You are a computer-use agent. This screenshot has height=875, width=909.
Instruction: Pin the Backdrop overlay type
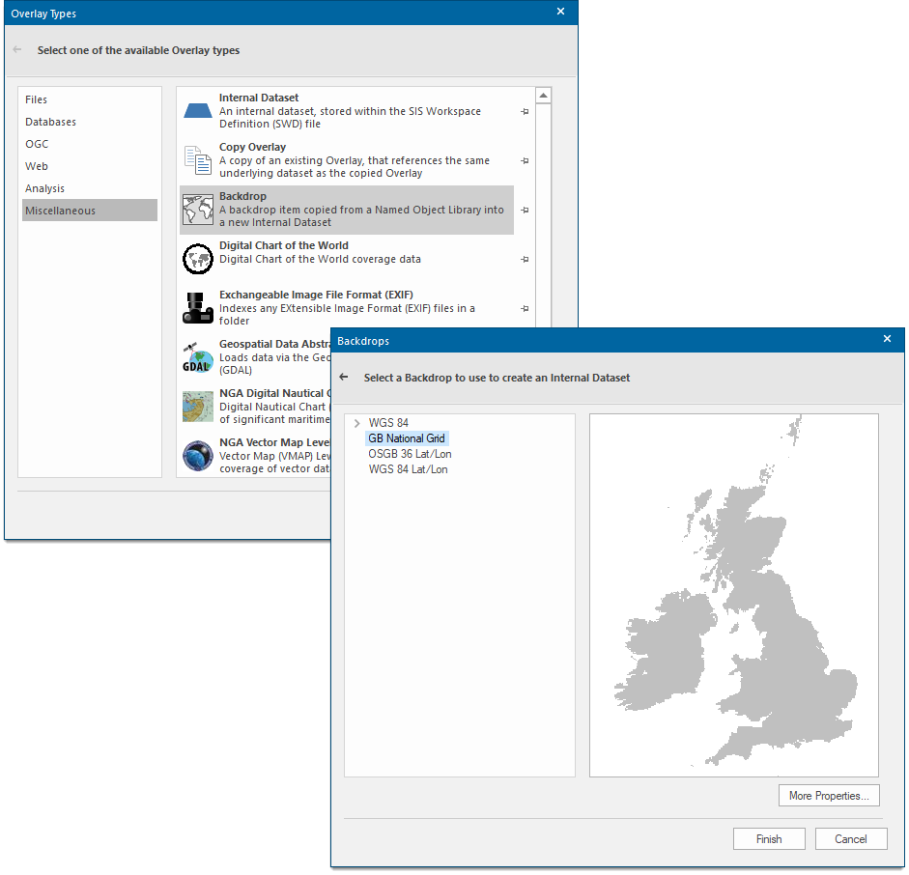525,210
